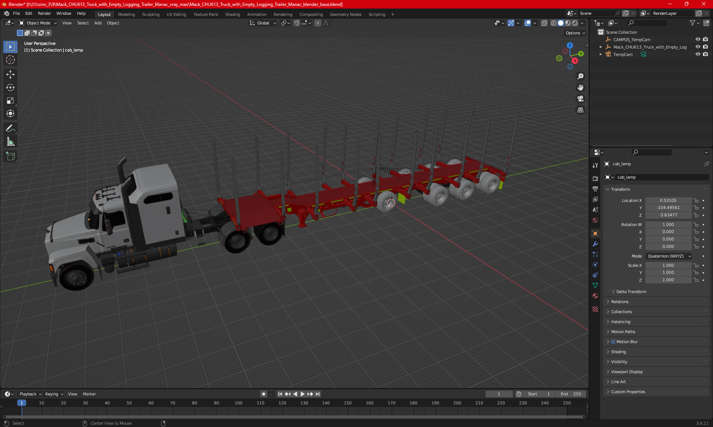This screenshot has height=427, width=713.
Task: Hide CAMPOS_TempCam in viewport
Action: point(698,39)
